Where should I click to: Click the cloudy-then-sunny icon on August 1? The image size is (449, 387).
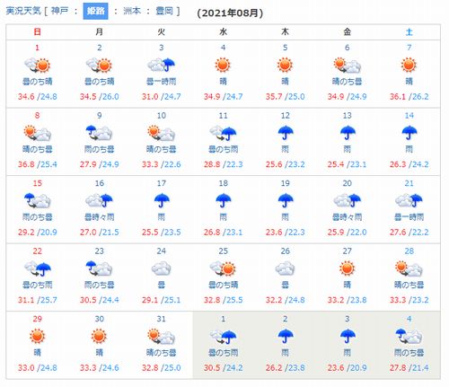click(38, 65)
